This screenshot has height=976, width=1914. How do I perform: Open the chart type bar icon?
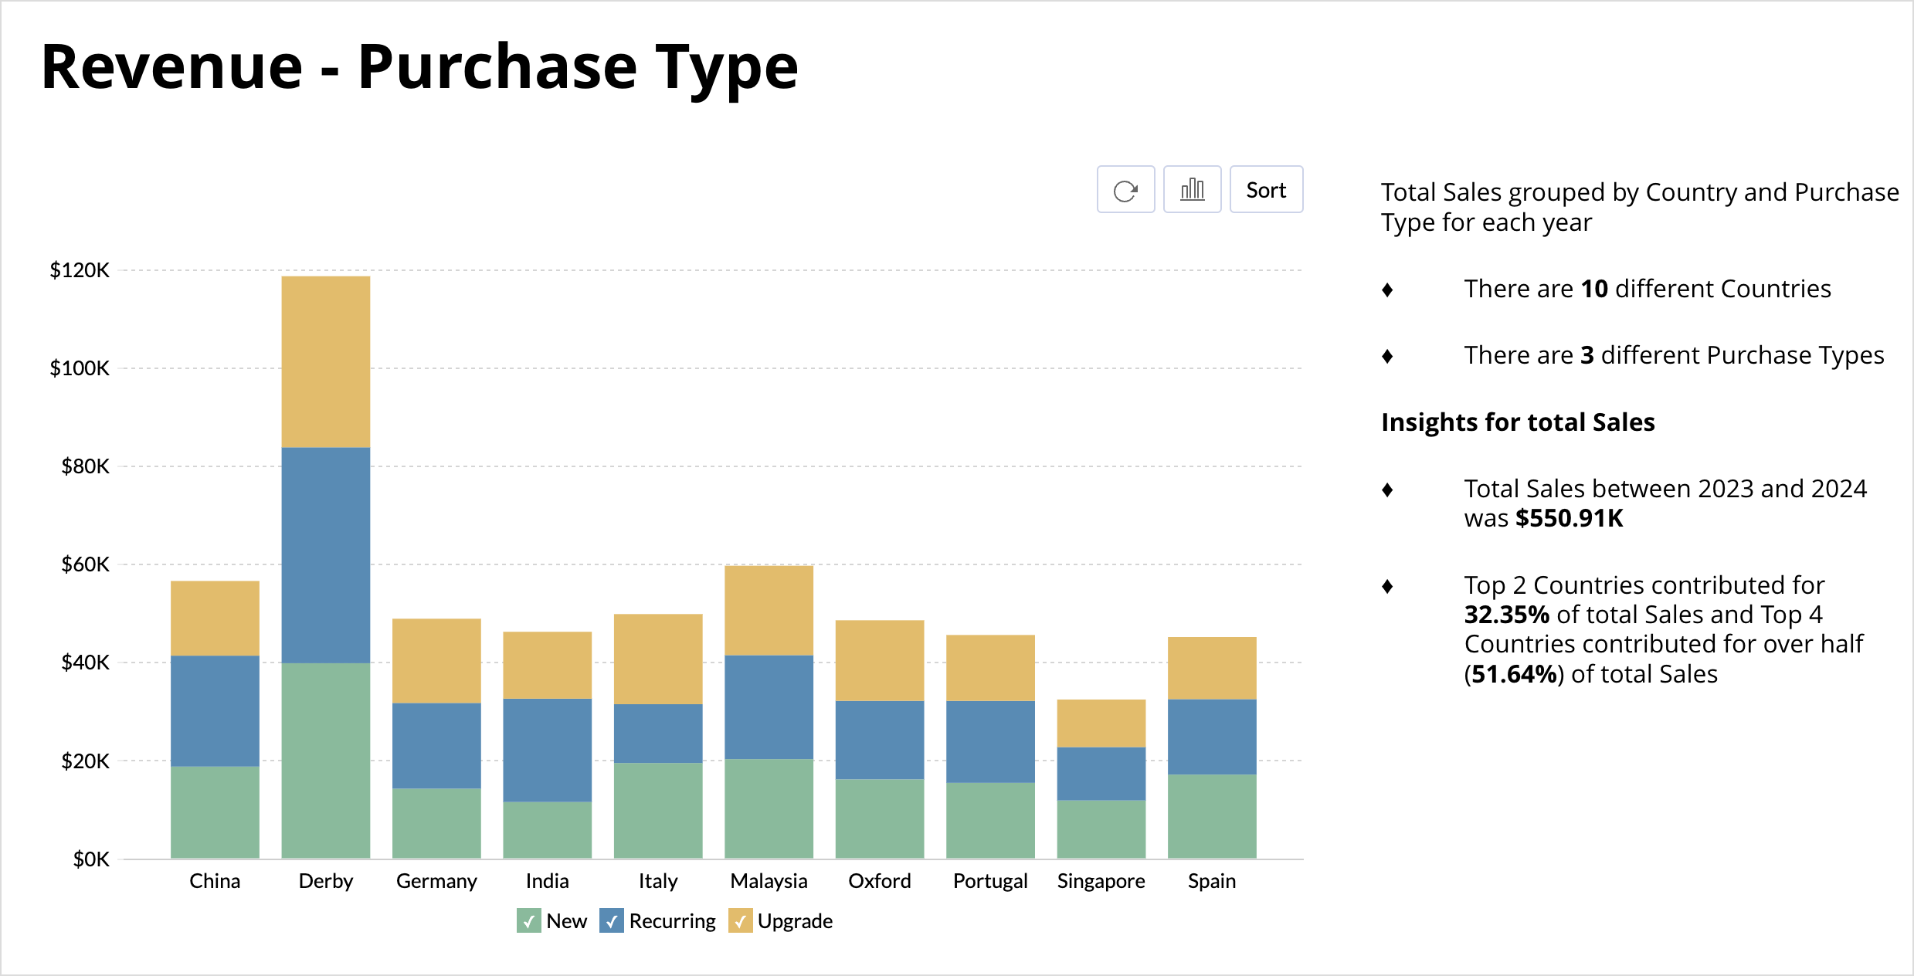1192,190
